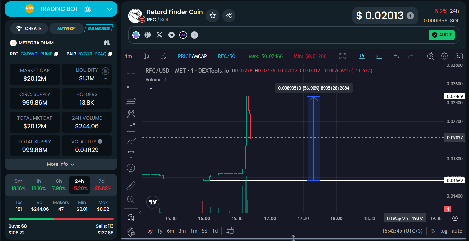The width and height of the screenshot is (469, 241).
Task: Open the UTC+3 timezone menu
Action: (x=402, y=231)
